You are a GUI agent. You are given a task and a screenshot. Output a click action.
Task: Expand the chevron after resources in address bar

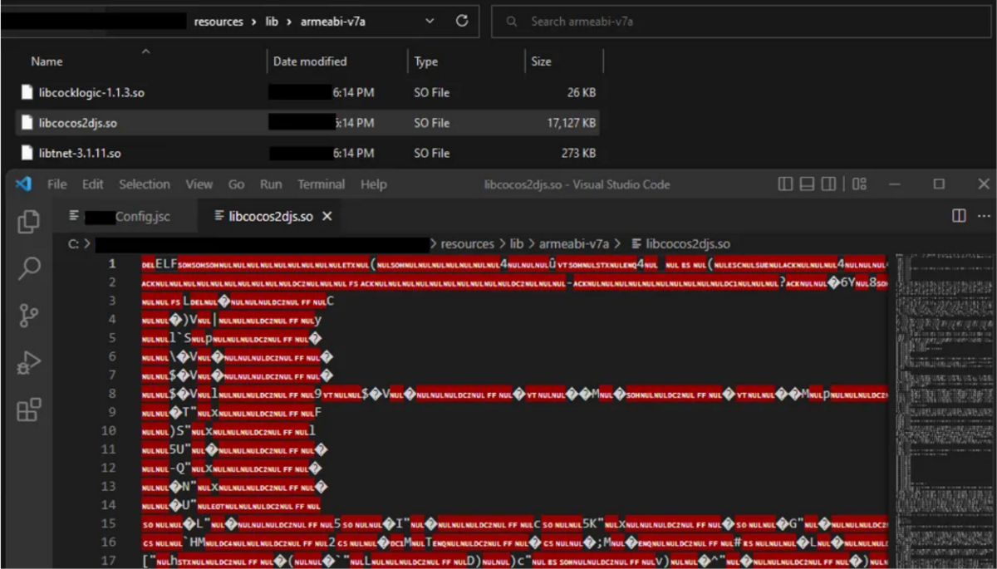coord(253,22)
